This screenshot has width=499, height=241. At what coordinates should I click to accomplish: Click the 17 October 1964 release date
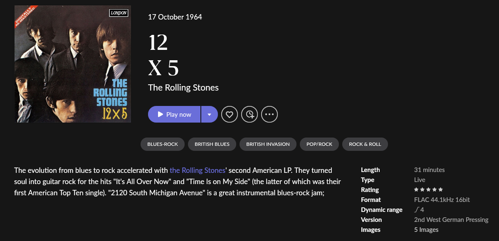tap(175, 17)
